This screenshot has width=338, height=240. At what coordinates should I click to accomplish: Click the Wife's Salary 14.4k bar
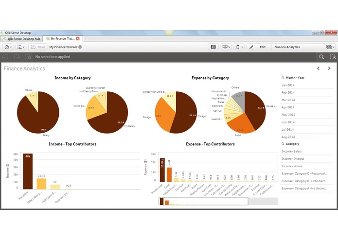click(41, 184)
